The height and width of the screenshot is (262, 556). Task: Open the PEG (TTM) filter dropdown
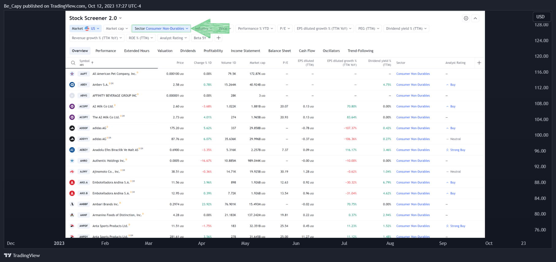(369, 28)
